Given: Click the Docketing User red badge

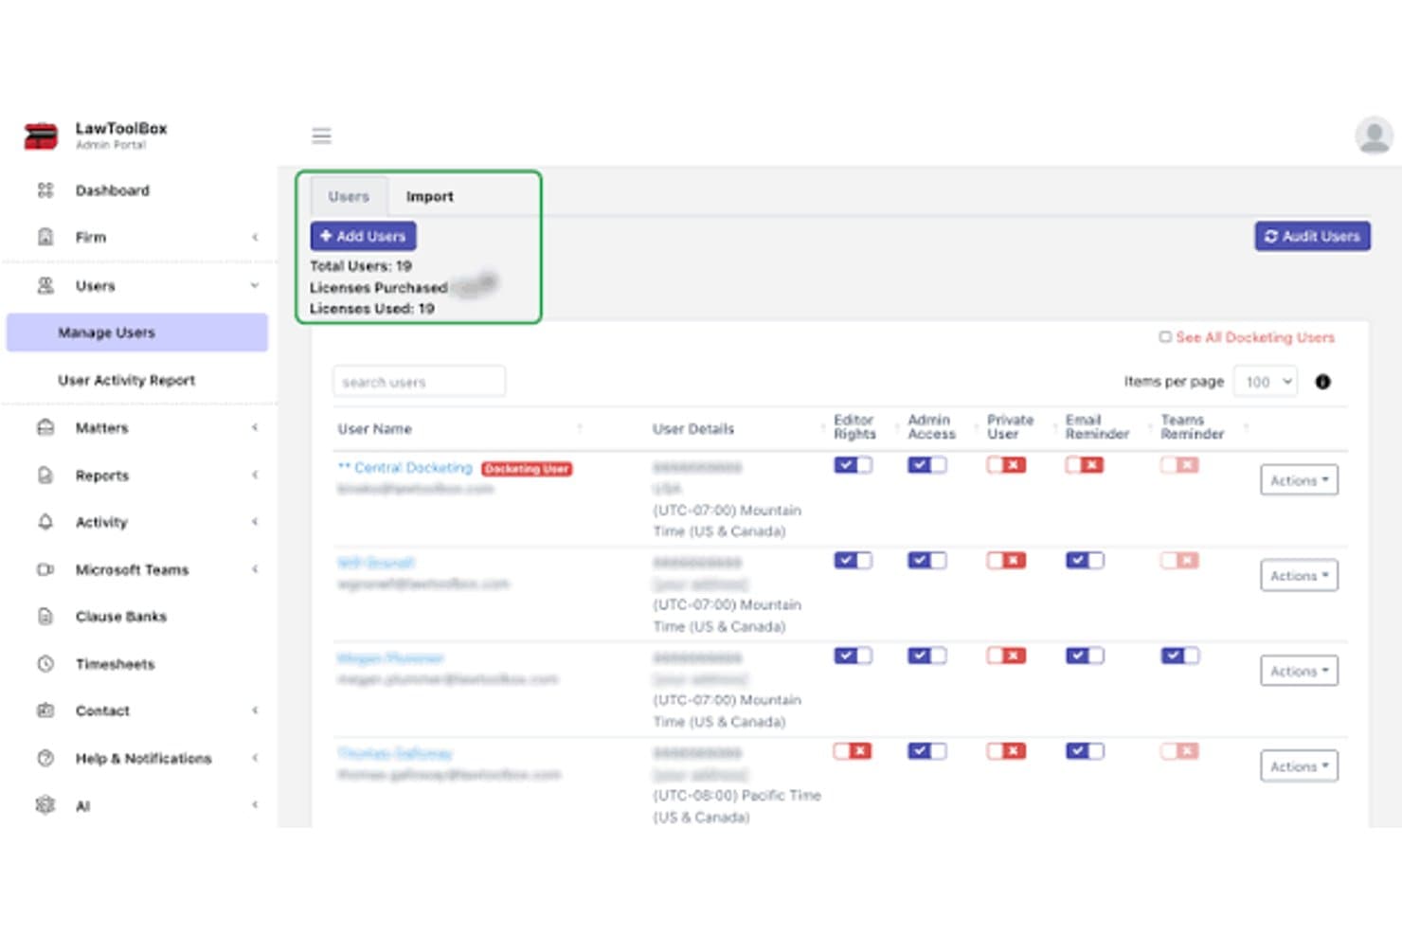Looking at the screenshot, I should coord(528,469).
